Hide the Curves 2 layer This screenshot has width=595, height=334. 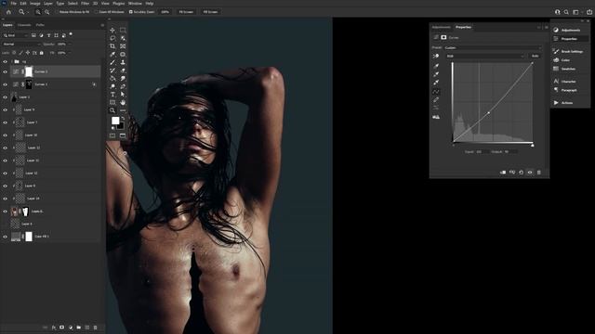pos(5,71)
